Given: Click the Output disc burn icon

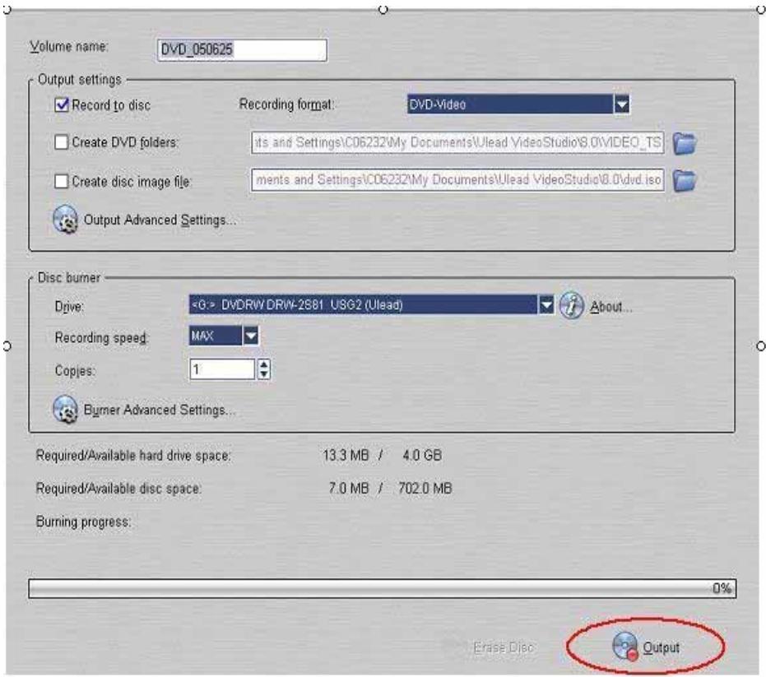Looking at the screenshot, I should pyautogui.click(x=625, y=646).
